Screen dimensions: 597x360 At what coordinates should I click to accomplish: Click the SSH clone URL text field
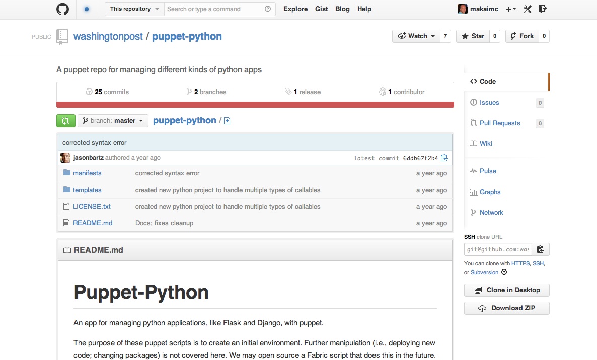(498, 249)
